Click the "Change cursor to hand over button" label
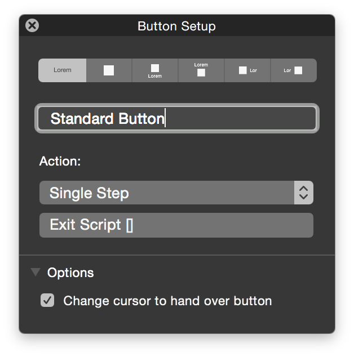The width and height of the screenshot is (354, 357). pos(167,301)
